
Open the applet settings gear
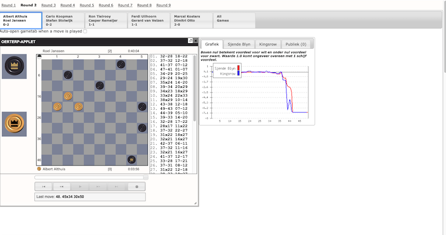(x=136, y=187)
